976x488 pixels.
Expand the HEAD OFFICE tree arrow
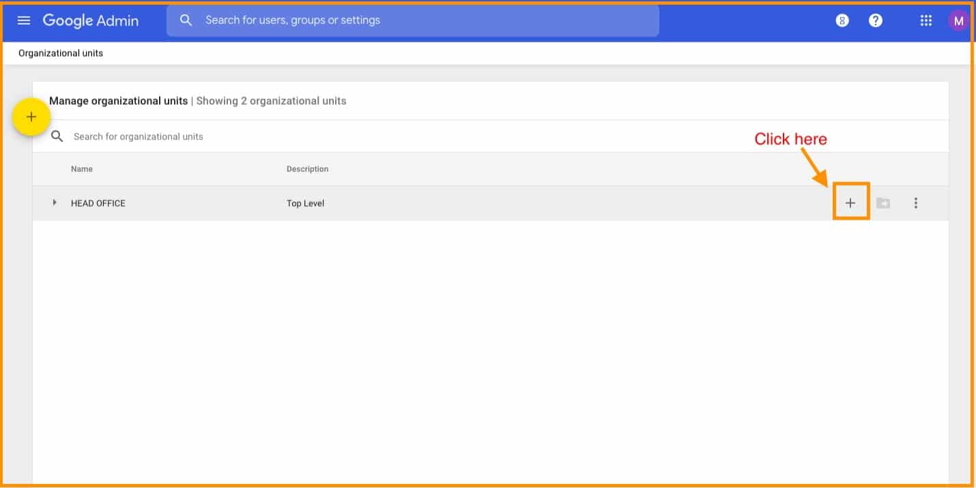tap(55, 202)
